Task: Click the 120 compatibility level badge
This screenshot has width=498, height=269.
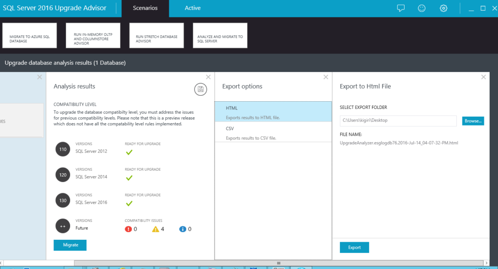Action: (x=63, y=175)
